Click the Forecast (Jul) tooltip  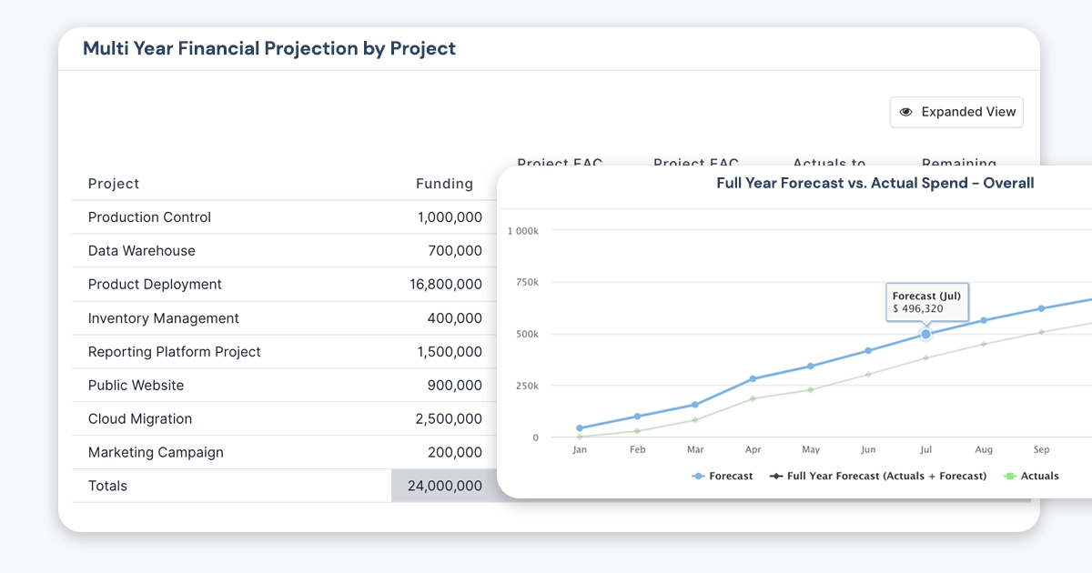pyautogui.click(x=927, y=301)
